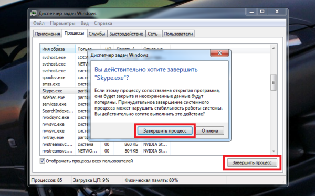Screen dimensions: 315x196
Task: Confirm with Завершить процесс in the dialog
Action: pyautogui.click(x=165, y=131)
